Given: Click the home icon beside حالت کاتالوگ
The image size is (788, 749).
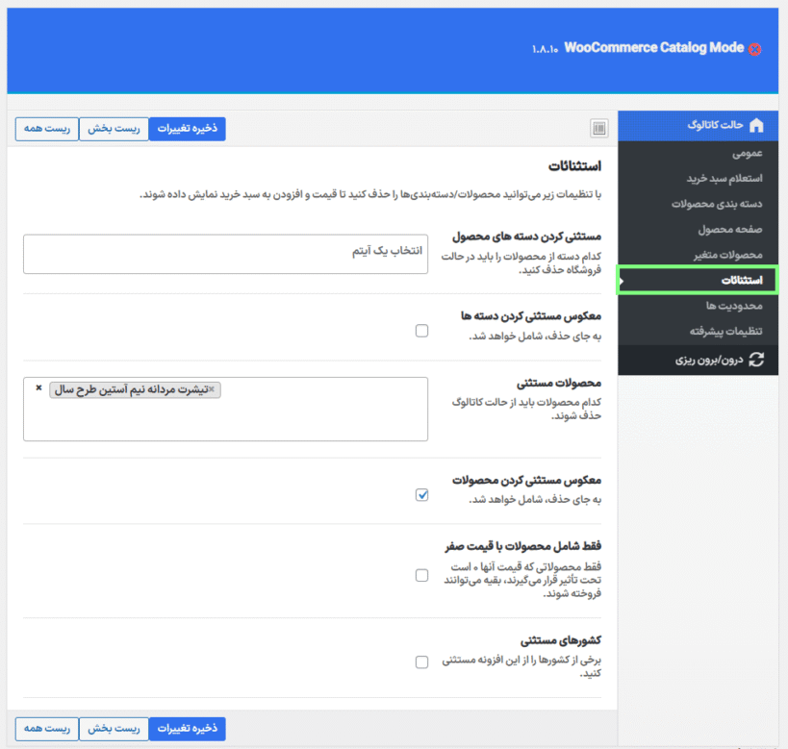Looking at the screenshot, I should click(x=756, y=125).
